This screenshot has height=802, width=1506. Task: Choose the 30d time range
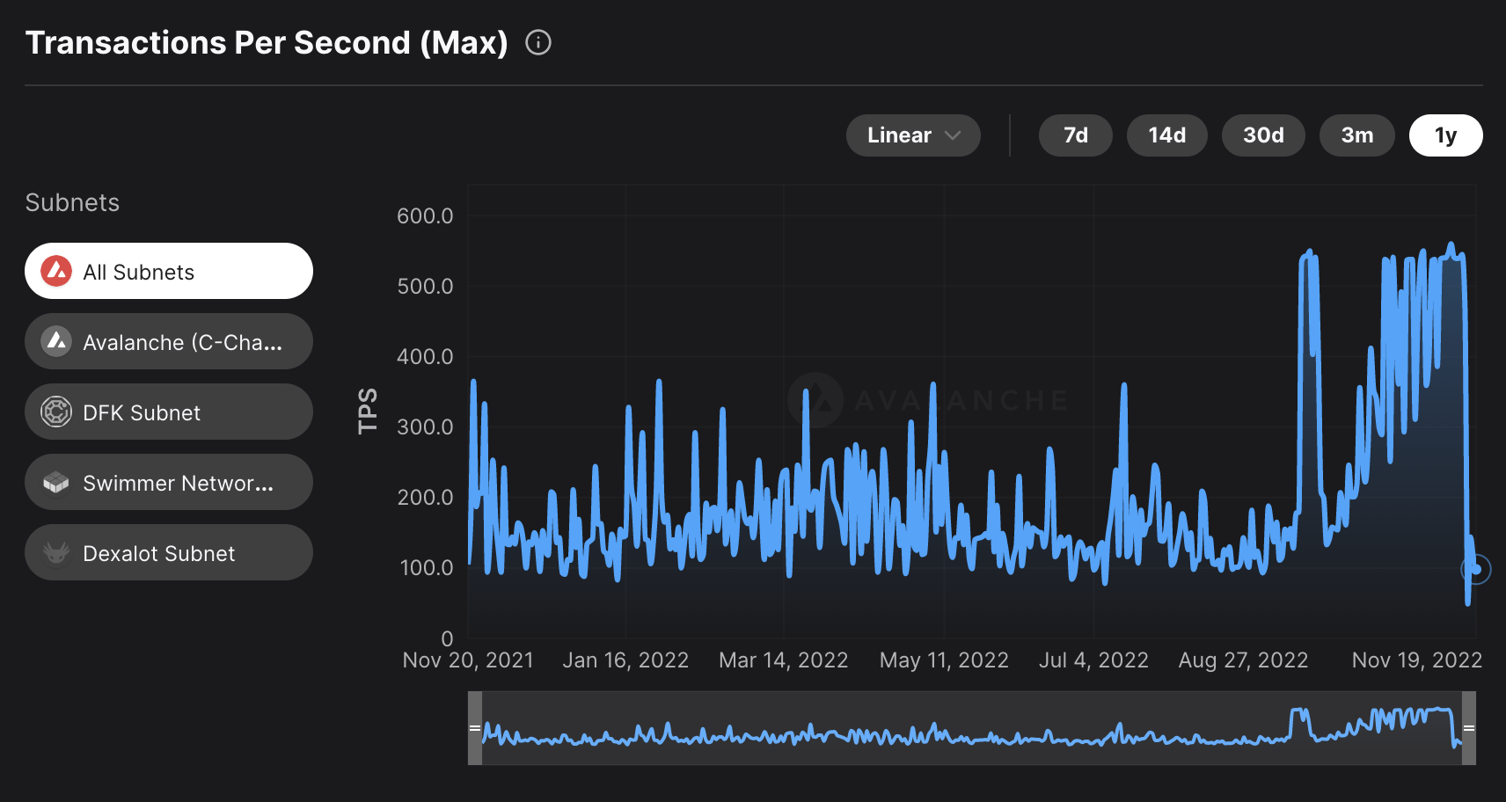[1262, 135]
